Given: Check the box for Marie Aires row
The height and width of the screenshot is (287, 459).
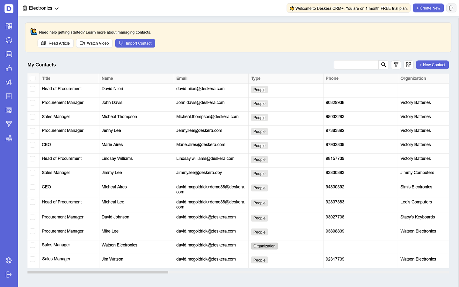Looking at the screenshot, I should 33,145.
